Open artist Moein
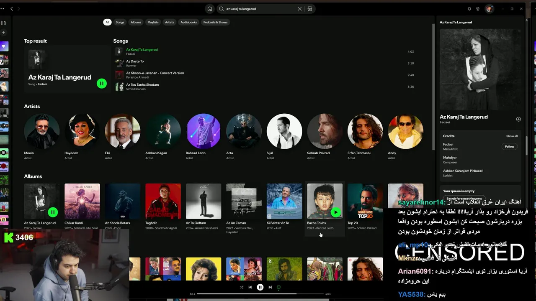Viewport: 536px width, 301px height. [x=42, y=131]
